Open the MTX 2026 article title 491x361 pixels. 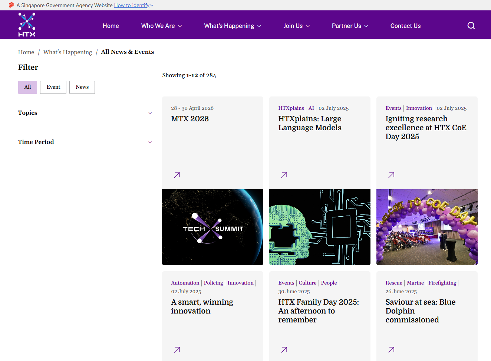point(190,119)
